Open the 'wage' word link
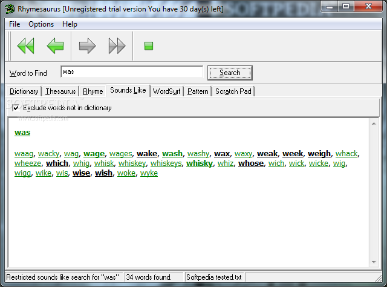387x287 pixels. (x=94, y=154)
